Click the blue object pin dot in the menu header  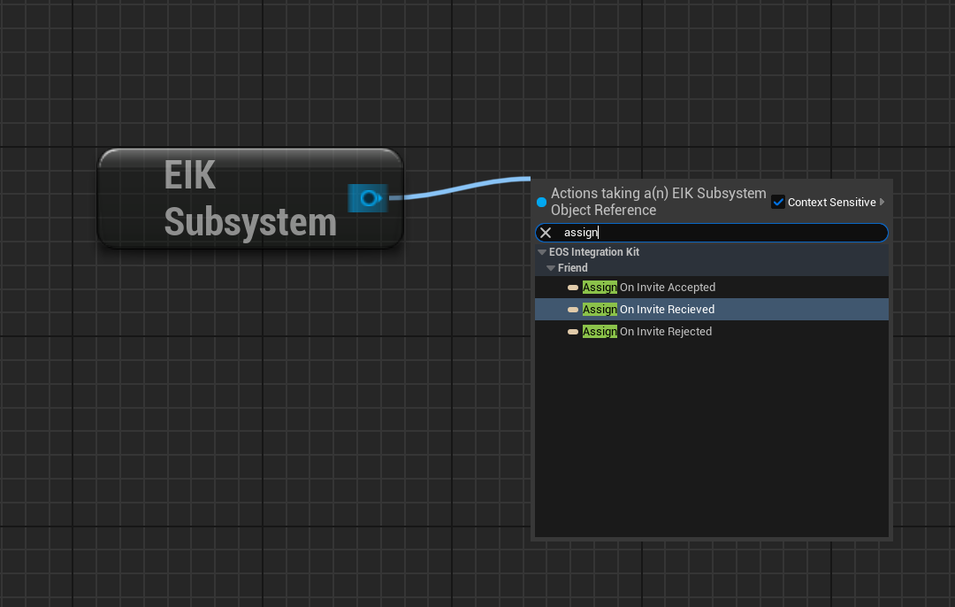pos(542,203)
